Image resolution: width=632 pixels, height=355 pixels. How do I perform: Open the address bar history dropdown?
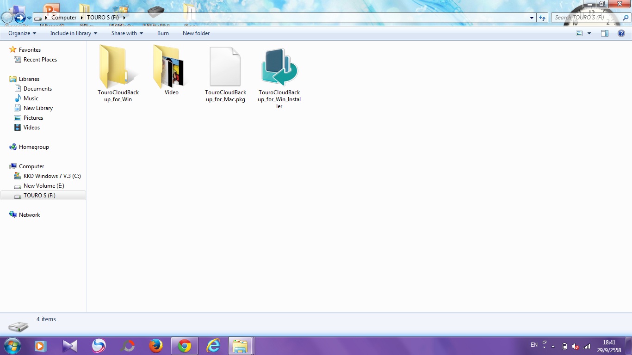click(532, 18)
